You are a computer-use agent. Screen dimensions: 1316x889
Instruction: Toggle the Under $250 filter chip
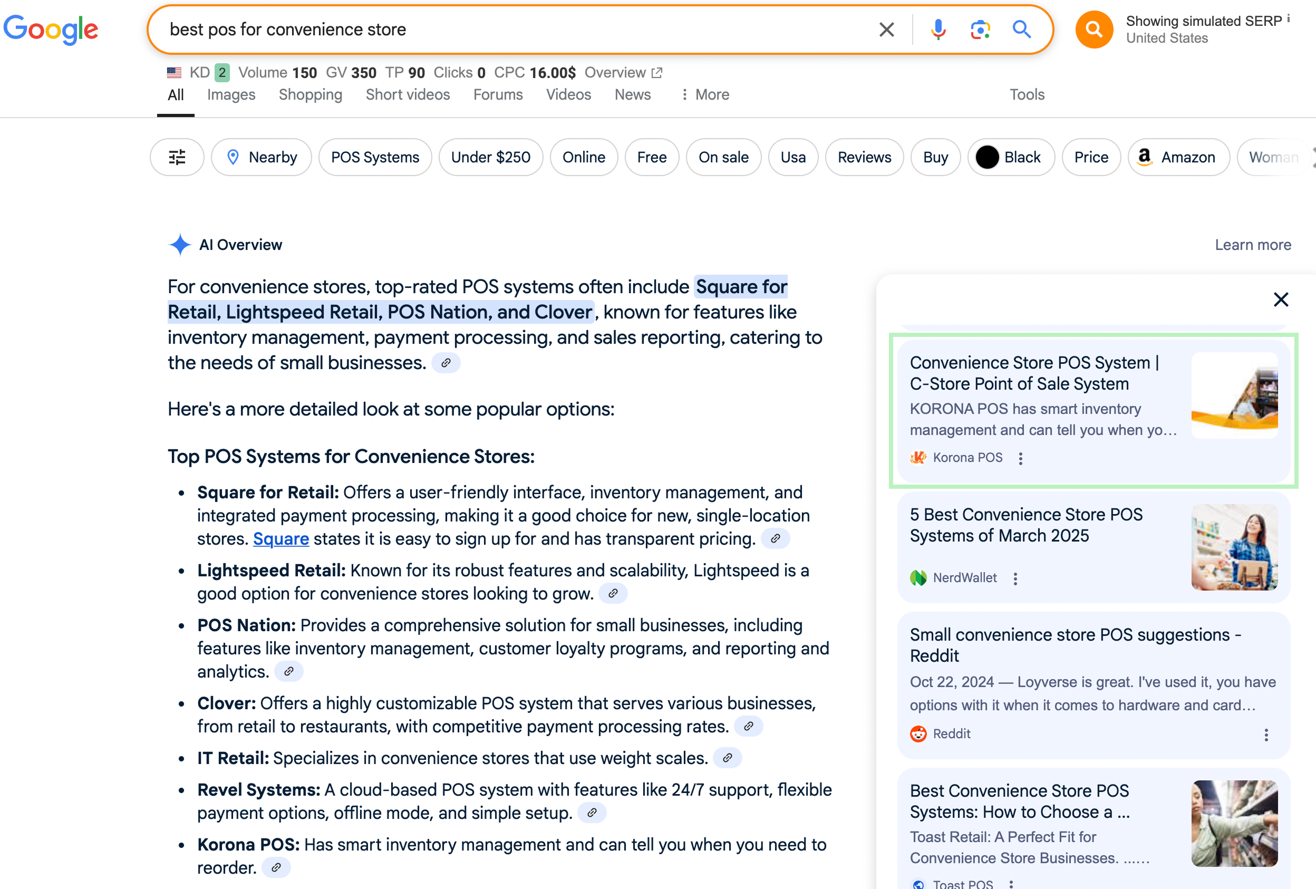click(x=490, y=158)
